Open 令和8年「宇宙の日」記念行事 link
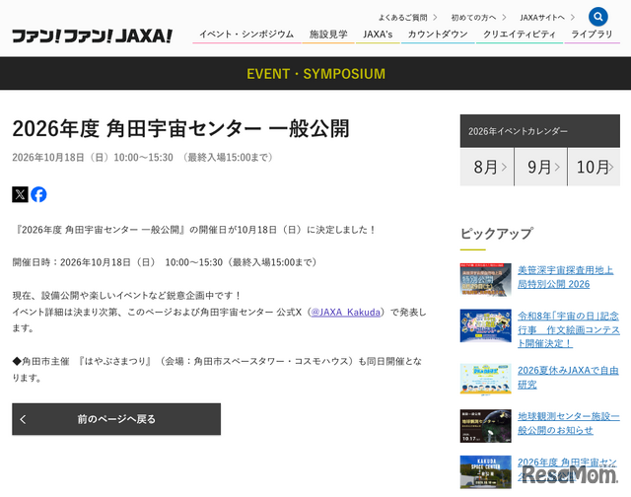The image size is (631, 497). pos(569,329)
